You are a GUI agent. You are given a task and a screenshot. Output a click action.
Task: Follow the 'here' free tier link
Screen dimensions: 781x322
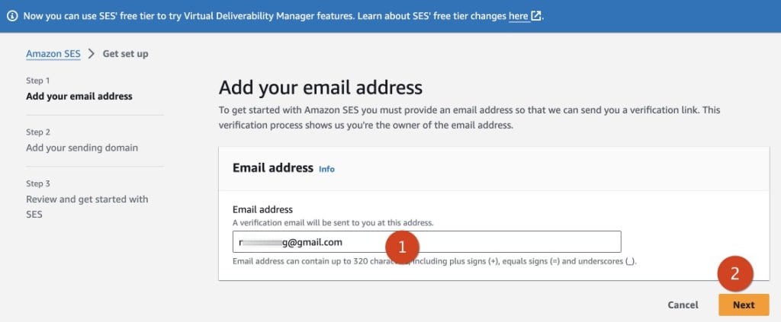tap(519, 16)
